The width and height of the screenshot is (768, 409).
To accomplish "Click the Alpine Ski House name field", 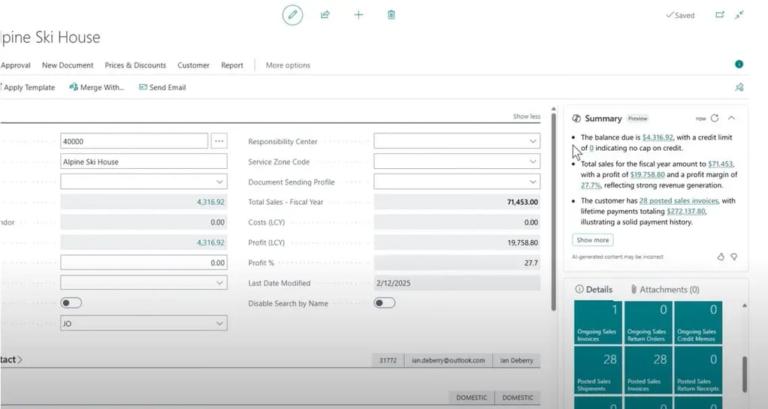I will (144, 161).
